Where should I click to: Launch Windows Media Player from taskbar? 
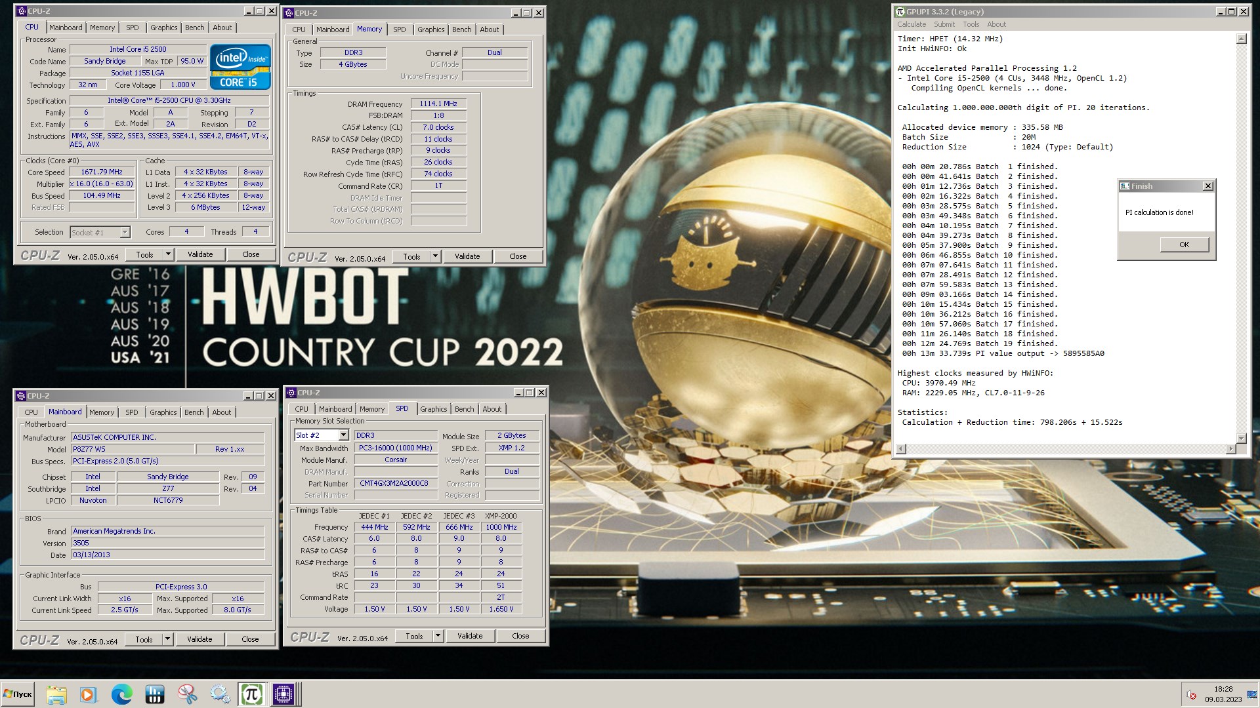[x=89, y=694]
